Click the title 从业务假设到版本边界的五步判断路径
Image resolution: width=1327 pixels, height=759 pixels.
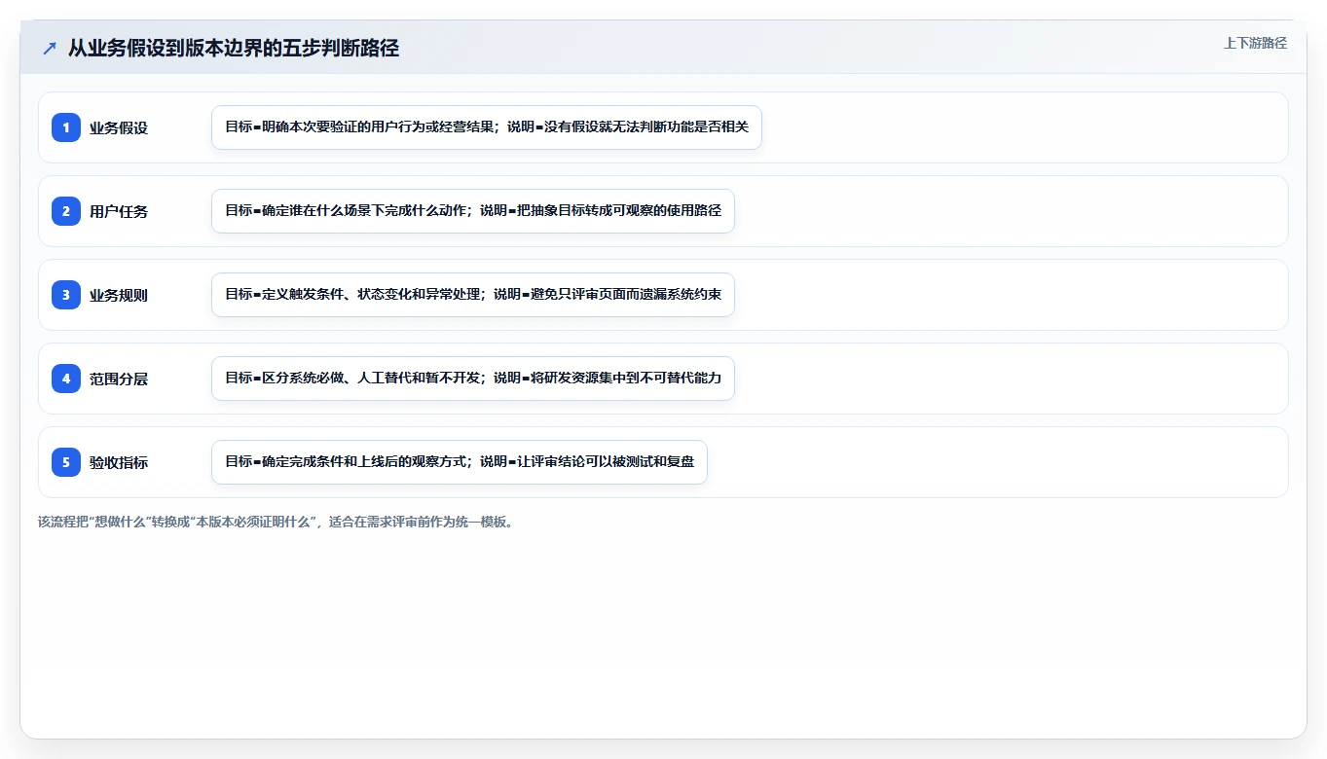point(234,48)
